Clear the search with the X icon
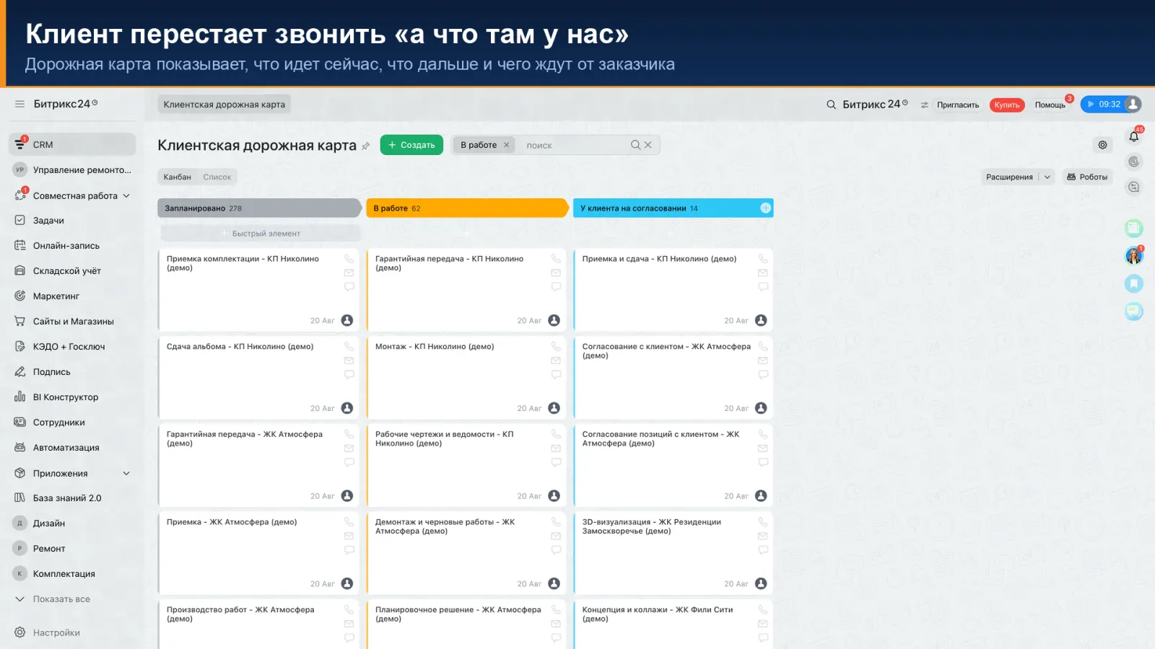The image size is (1155, 649). 648,145
